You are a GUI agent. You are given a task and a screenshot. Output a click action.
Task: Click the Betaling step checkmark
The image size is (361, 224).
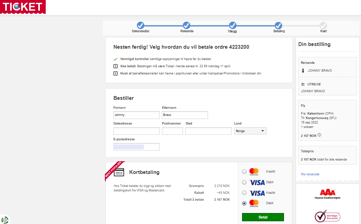[x=278, y=25]
